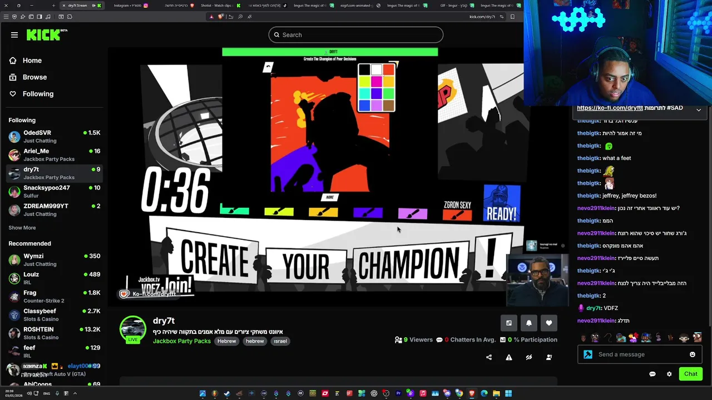
Task: Click into the Send a message field
Action: 640,354
